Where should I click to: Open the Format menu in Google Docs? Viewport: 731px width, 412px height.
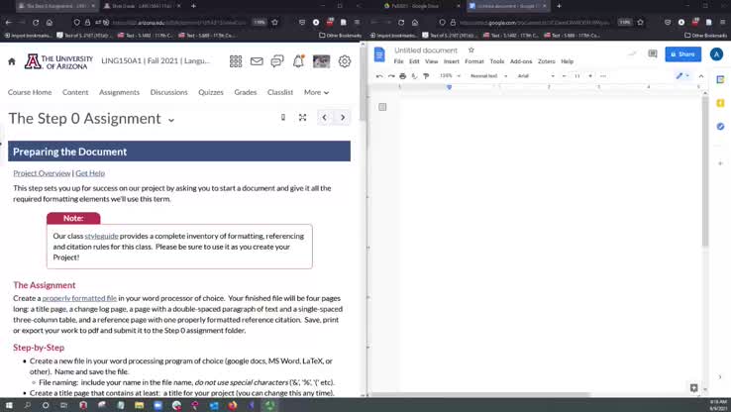pos(474,61)
